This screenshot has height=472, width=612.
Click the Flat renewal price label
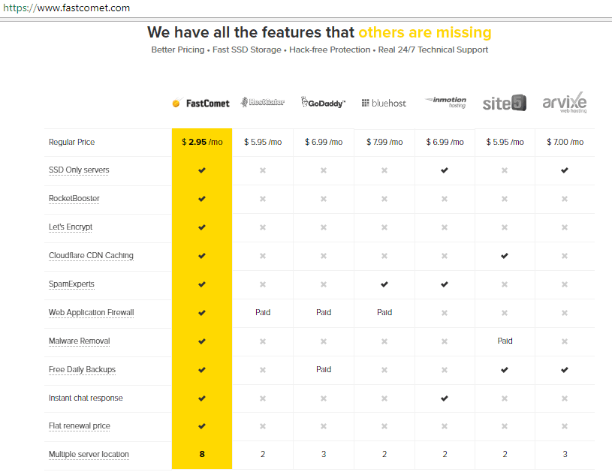pos(80,426)
